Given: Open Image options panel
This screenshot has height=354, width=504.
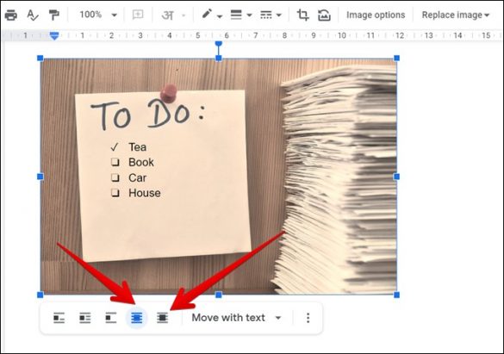Looking at the screenshot, I should [x=376, y=15].
